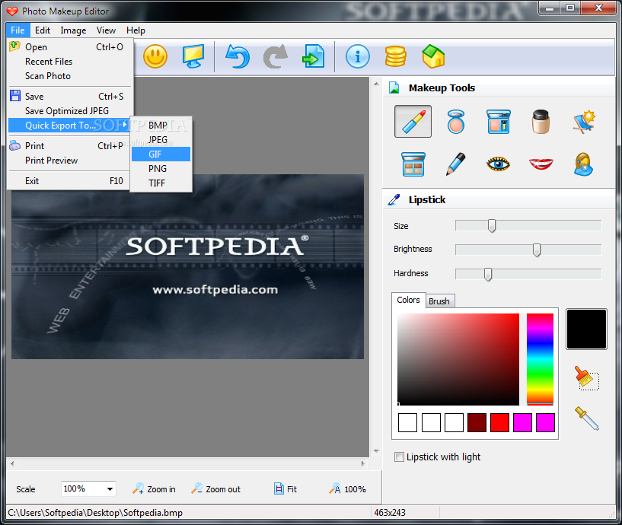622x525 pixels.
Task: Click the Fit button
Action: 285,489
